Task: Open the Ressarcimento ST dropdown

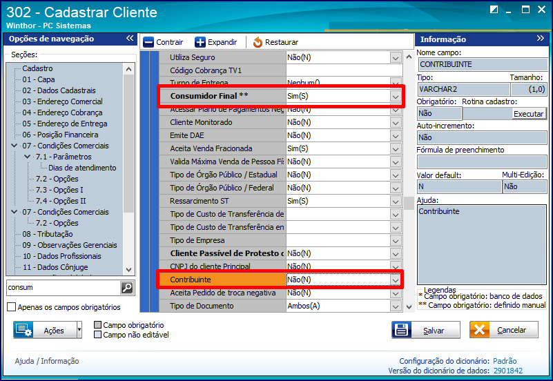Action: (396, 202)
